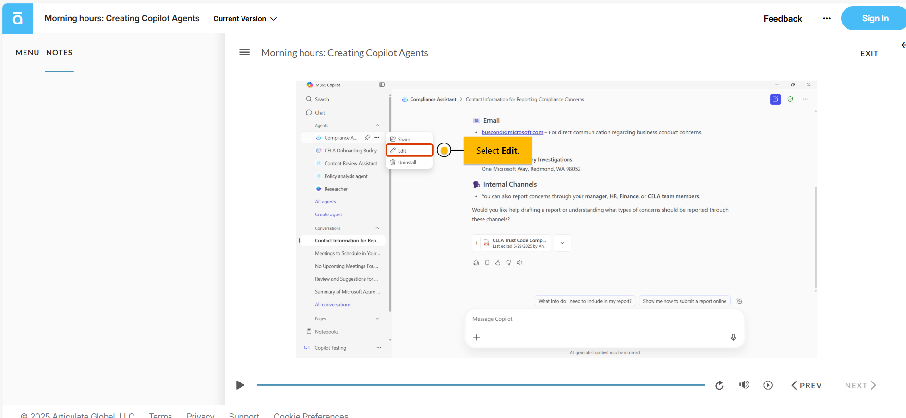906x418 pixels.
Task: Click the EXIT button
Action: 869,54
